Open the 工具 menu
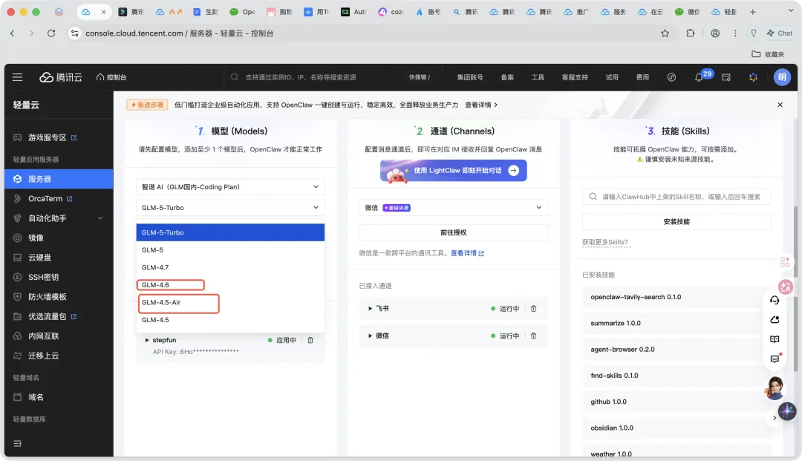The height and width of the screenshot is (461, 802). (538, 77)
